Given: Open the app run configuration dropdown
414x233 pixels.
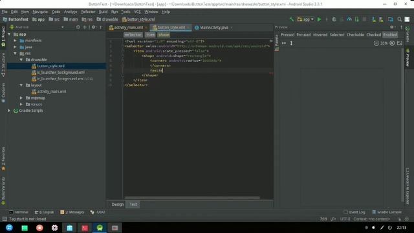Looking at the screenshot, I should (305, 19).
